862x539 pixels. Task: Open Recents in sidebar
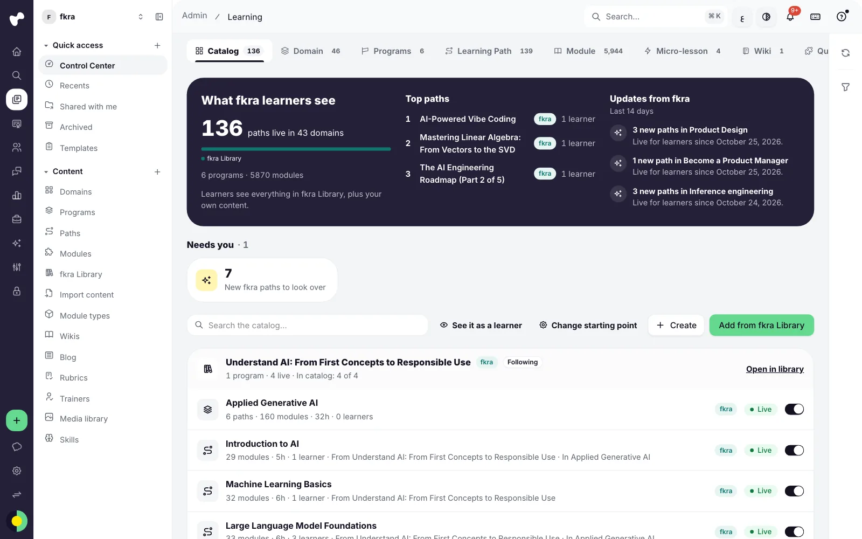(x=103, y=86)
